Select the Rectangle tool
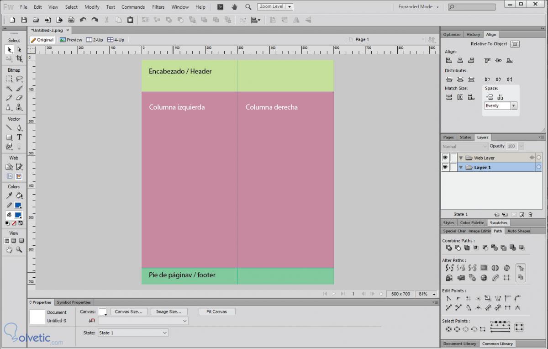 [9, 137]
